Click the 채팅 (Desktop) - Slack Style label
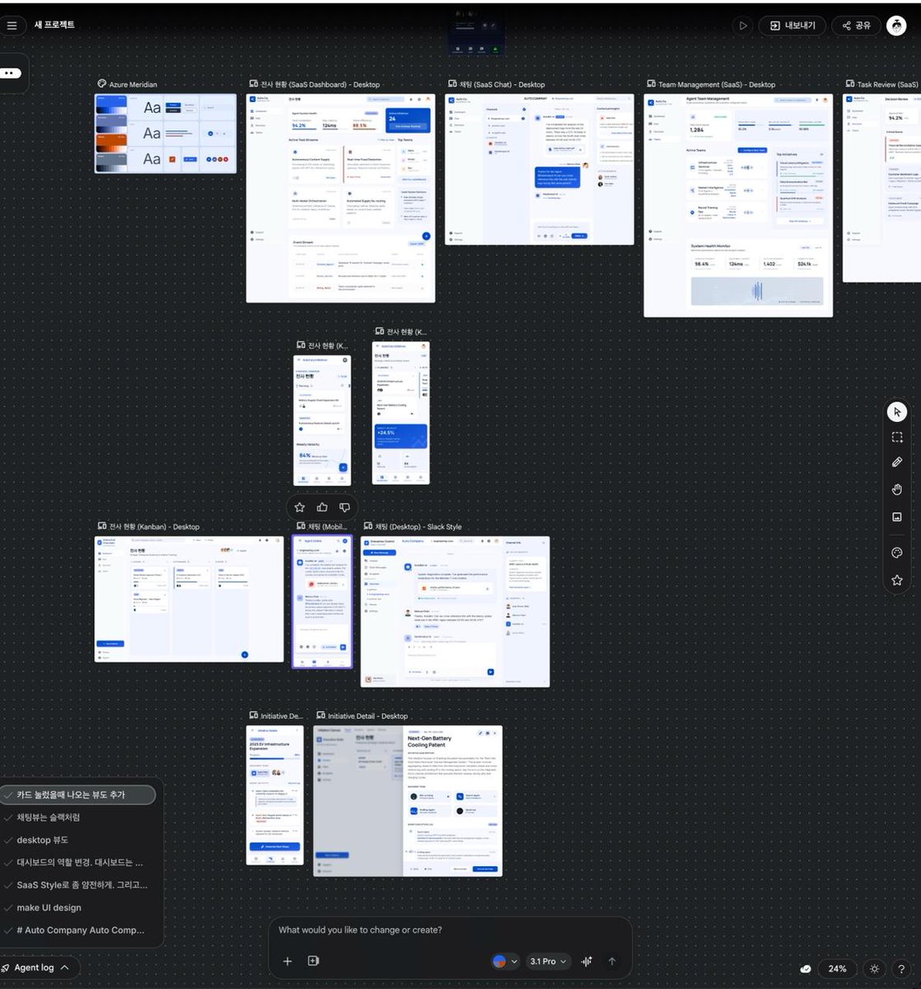 [413, 527]
